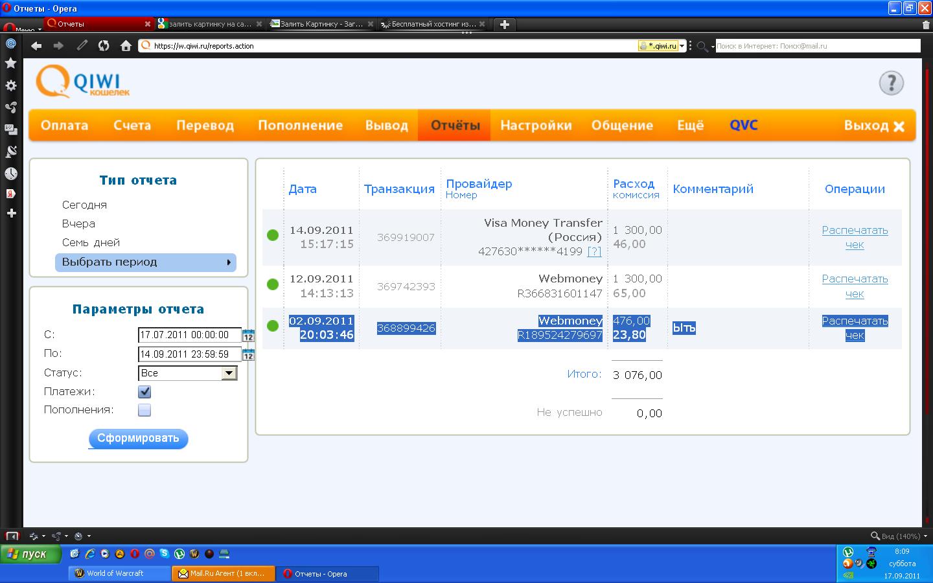
Task: Click the [?] link next to card number
Action: (x=594, y=251)
